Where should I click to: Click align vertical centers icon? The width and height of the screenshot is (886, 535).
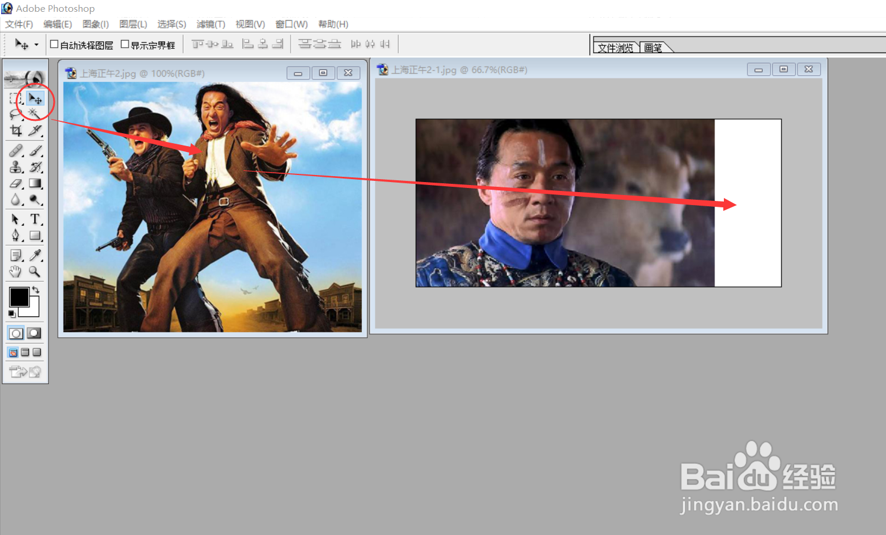click(x=212, y=44)
